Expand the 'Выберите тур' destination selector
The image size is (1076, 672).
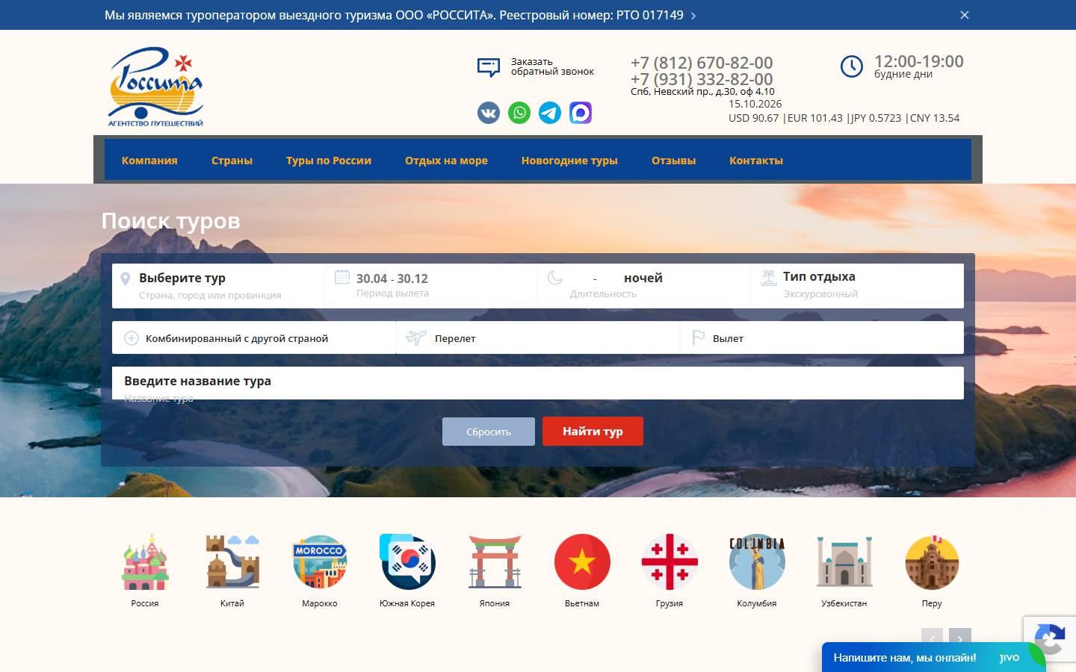point(218,285)
